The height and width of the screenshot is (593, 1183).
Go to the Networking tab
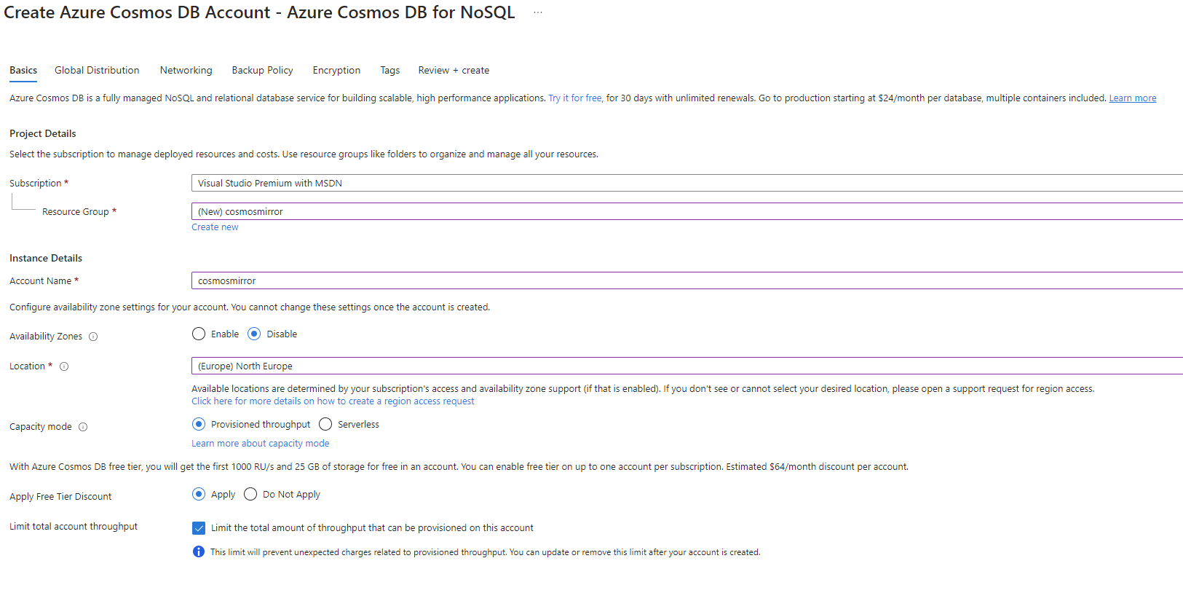click(186, 71)
